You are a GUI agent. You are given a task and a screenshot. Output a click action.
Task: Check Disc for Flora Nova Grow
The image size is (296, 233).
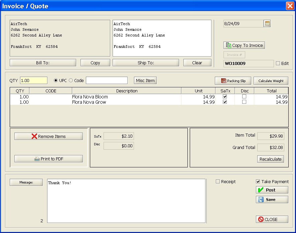[244, 102]
